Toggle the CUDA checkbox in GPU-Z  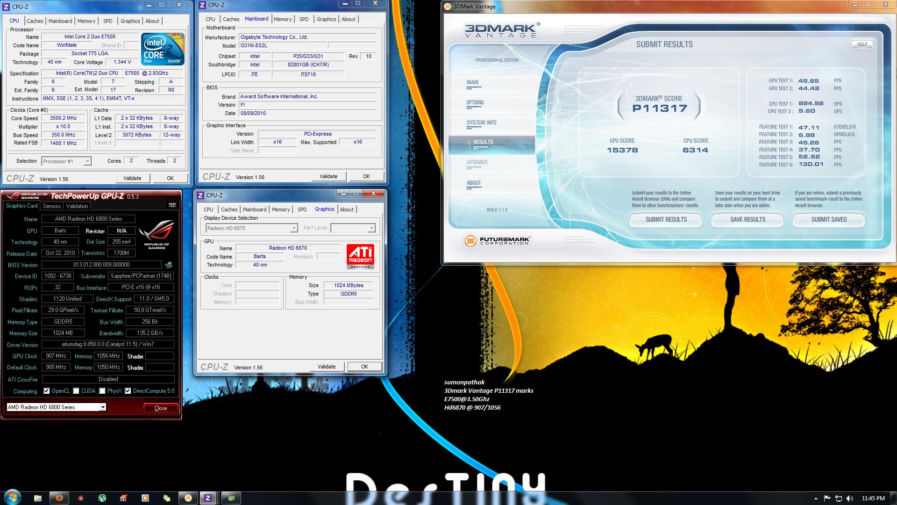tap(76, 391)
